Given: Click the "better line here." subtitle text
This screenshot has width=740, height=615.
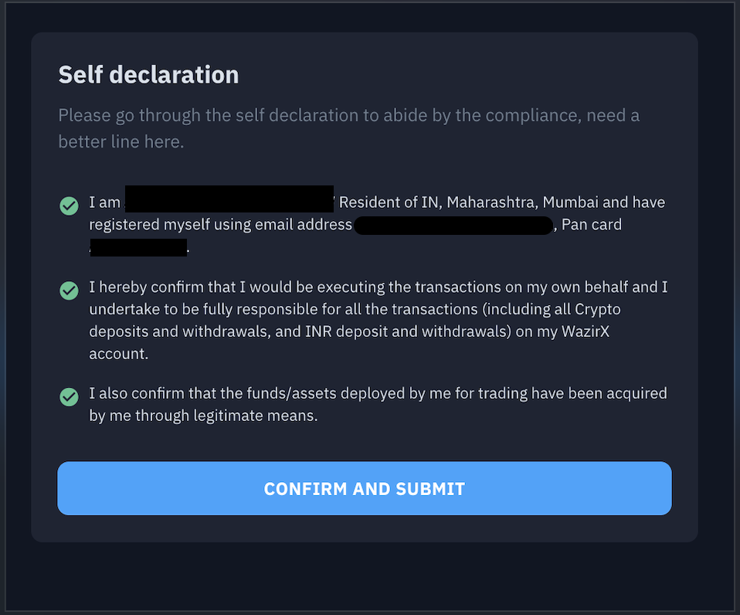Looking at the screenshot, I should (x=121, y=143).
